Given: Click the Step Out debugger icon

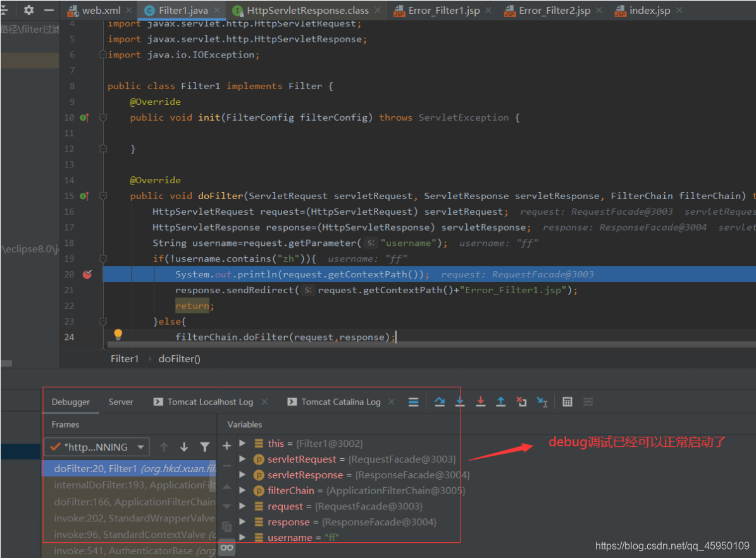Looking at the screenshot, I should click(x=500, y=402).
